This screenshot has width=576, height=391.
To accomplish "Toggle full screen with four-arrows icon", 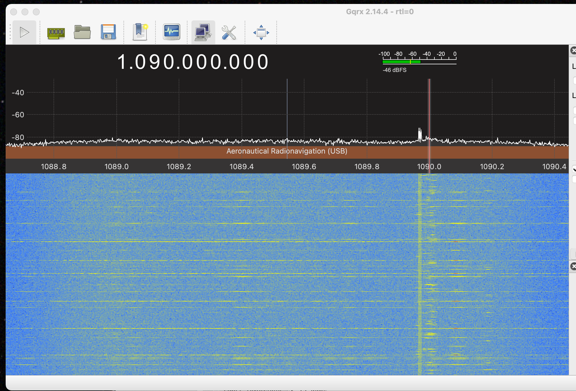I will 261,32.
